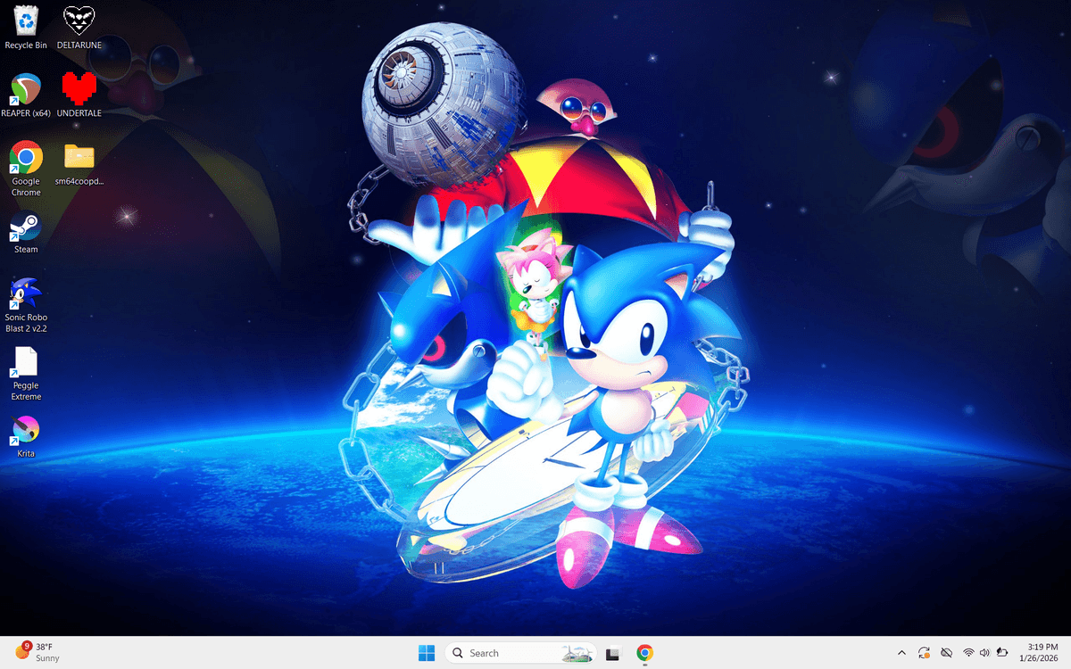Open the Windows Start menu
This screenshot has height=669, width=1071.
click(427, 653)
